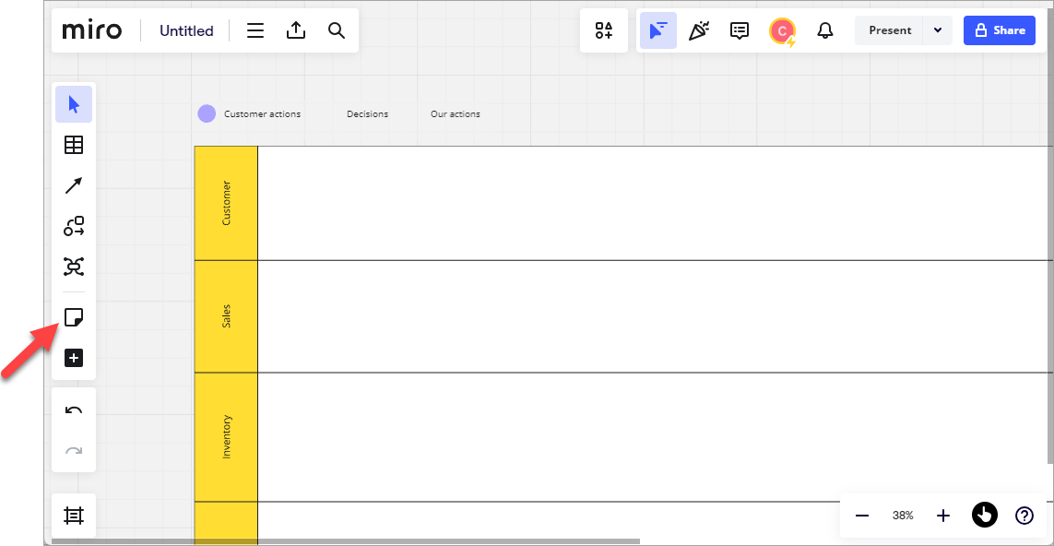Open the apps and integrations icon

tap(604, 30)
